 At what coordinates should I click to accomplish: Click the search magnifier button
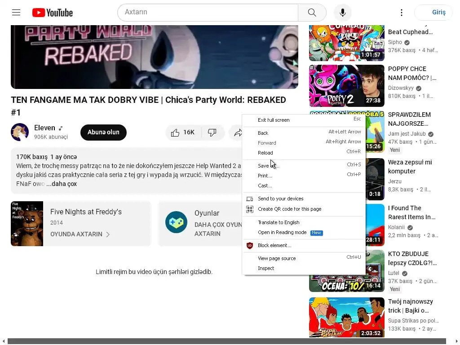[312, 12]
